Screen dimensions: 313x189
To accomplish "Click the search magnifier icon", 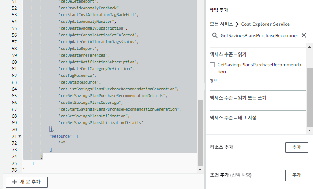I will [215, 35].
